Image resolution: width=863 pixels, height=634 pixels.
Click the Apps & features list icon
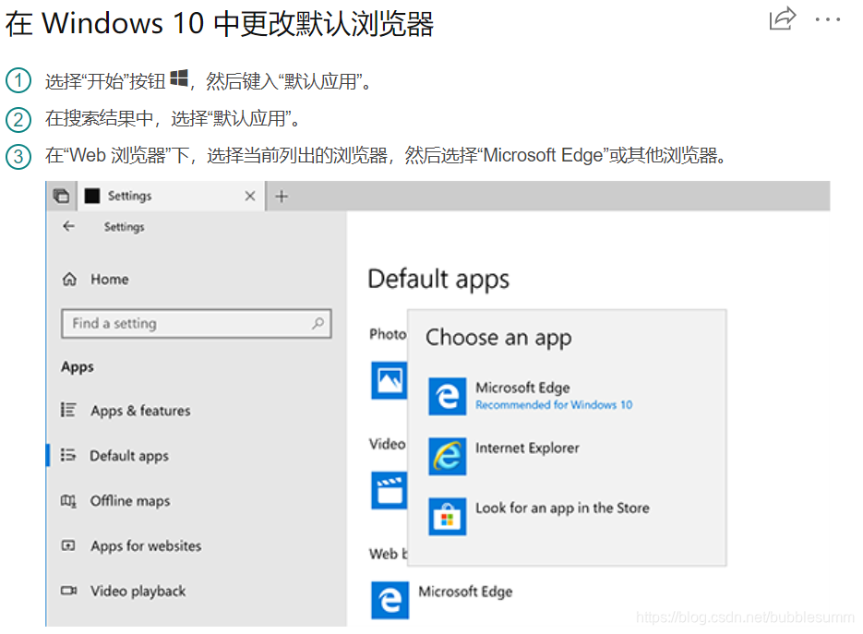coord(68,410)
